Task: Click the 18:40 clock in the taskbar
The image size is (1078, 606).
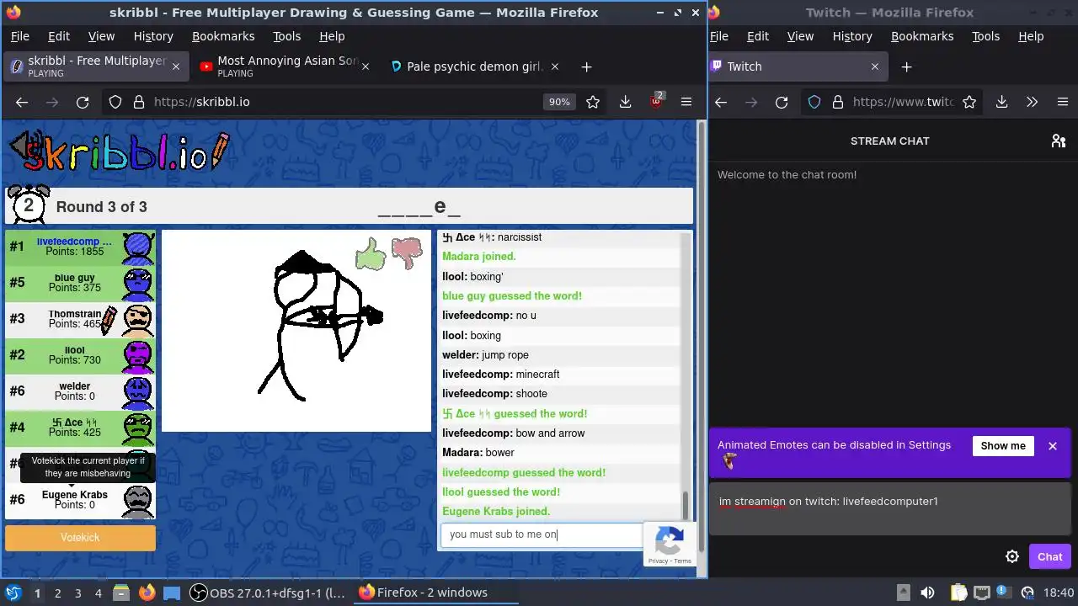Action: [x=1059, y=593]
